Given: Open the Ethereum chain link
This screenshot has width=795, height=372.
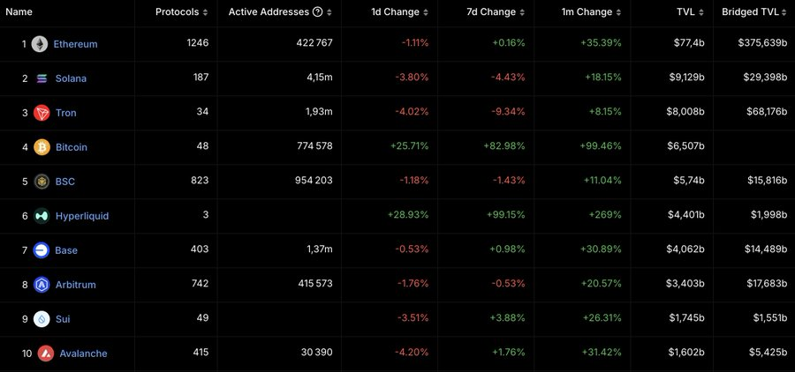Looking at the screenshot, I should (75, 44).
